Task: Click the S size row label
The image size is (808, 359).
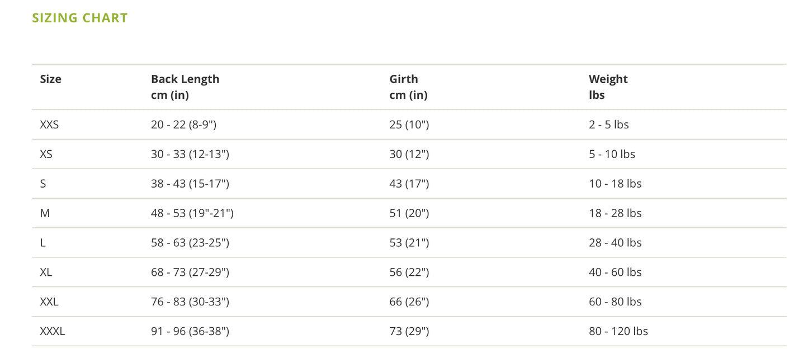Action: (x=43, y=184)
